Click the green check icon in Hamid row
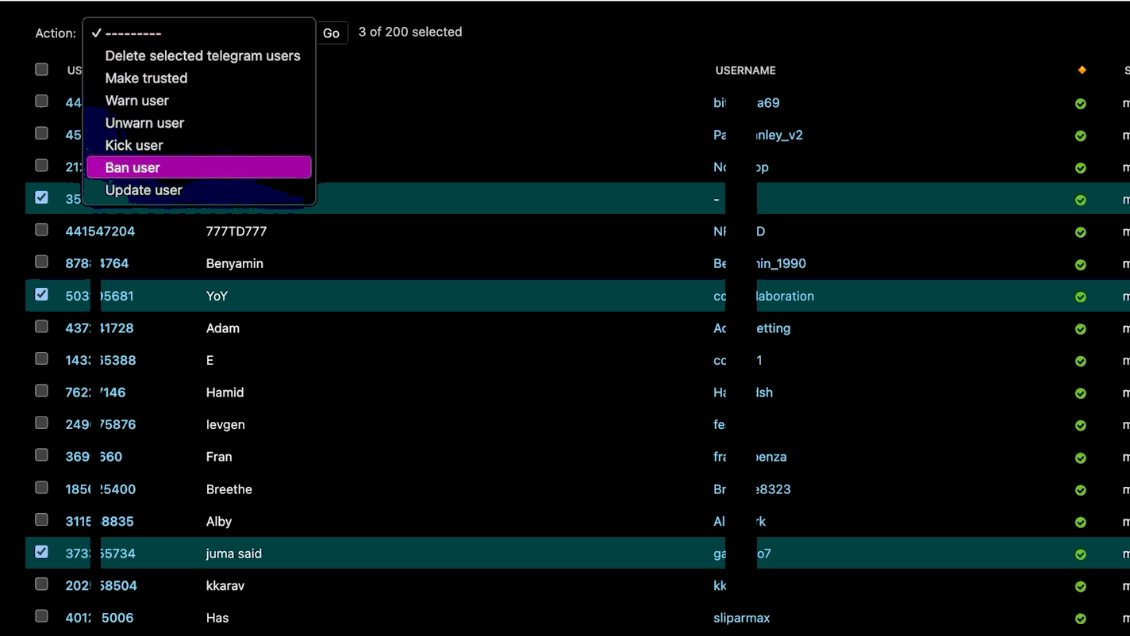The height and width of the screenshot is (636, 1130). tap(1080, 393)
